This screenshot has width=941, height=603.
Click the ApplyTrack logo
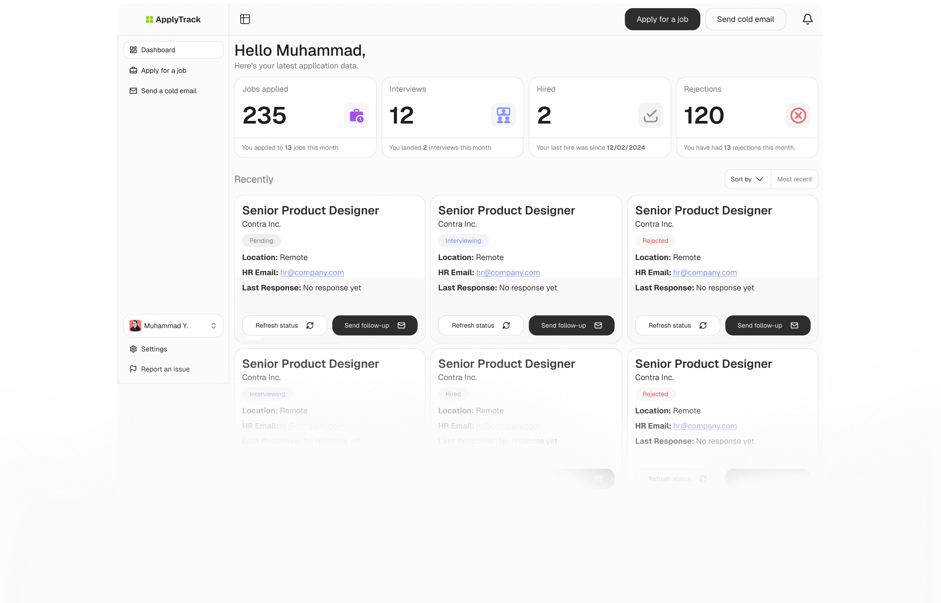click(x=173, y=19)
